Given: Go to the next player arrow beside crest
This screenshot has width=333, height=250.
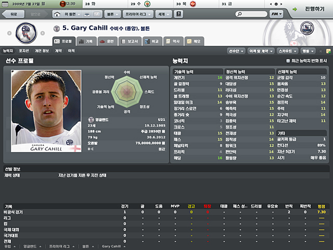Looking at the screenshot, I should click(43, 33).
